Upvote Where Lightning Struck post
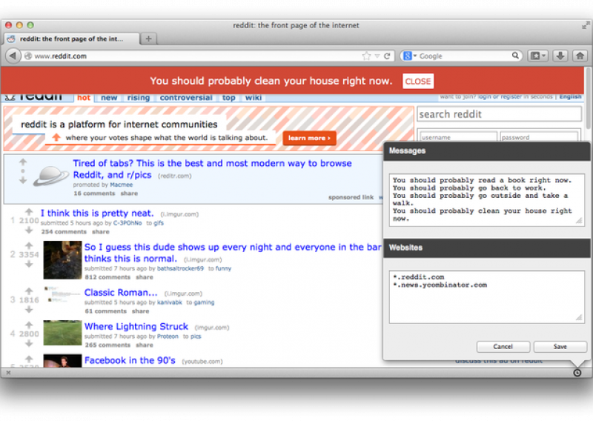593x421 pixels. pos(29,325)
